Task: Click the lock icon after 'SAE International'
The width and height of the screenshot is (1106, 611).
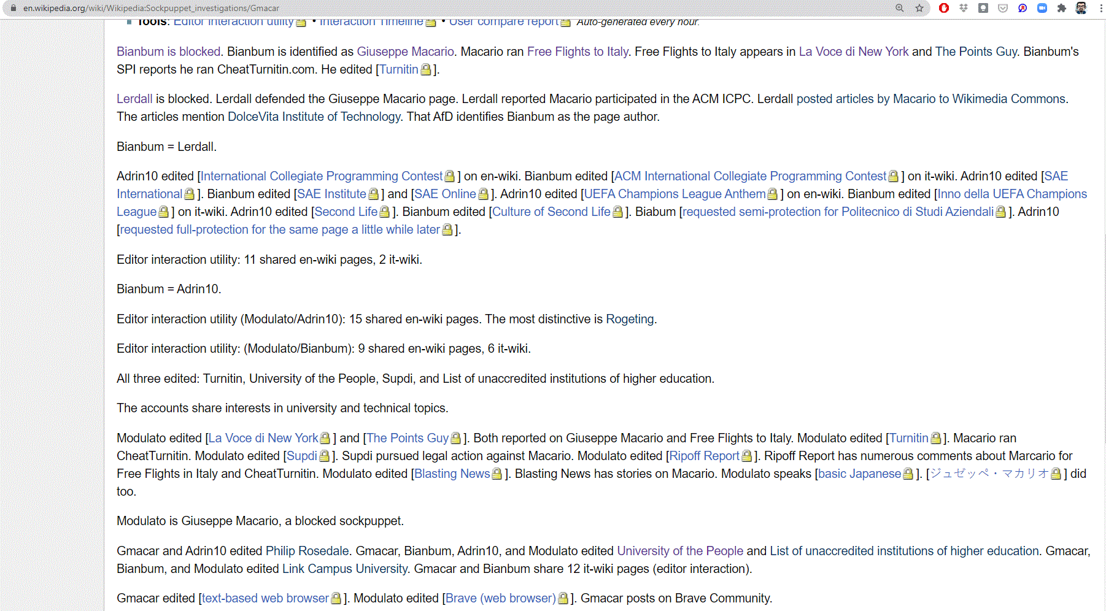Action: pyautogui.click(x=189, y=194)
